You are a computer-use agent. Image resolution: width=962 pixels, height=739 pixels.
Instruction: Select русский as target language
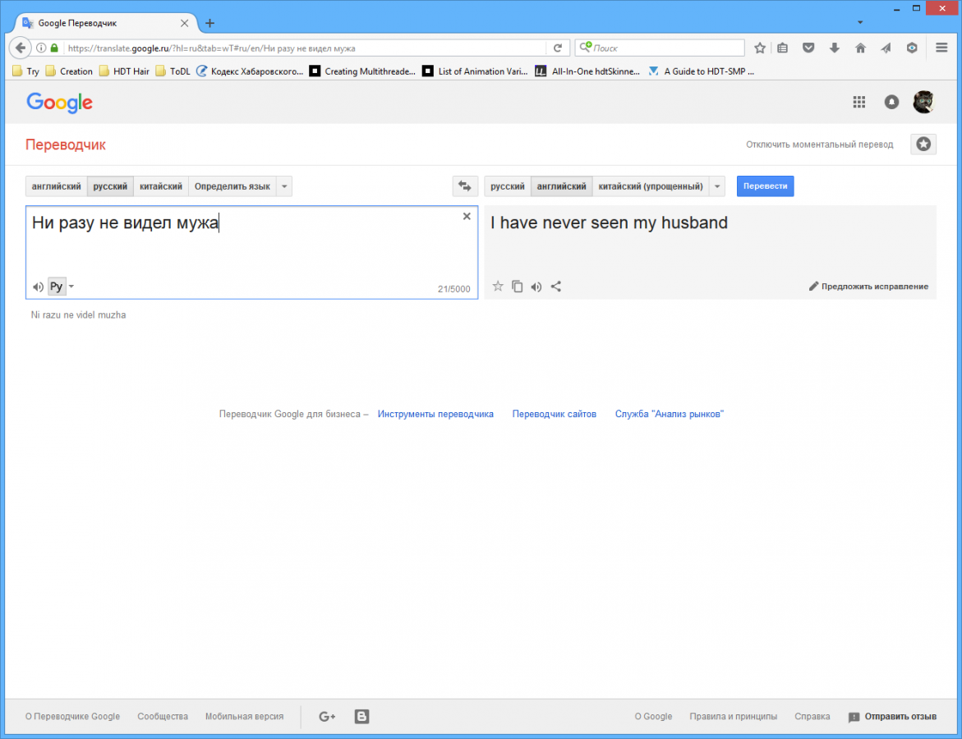tap(508, 186)
